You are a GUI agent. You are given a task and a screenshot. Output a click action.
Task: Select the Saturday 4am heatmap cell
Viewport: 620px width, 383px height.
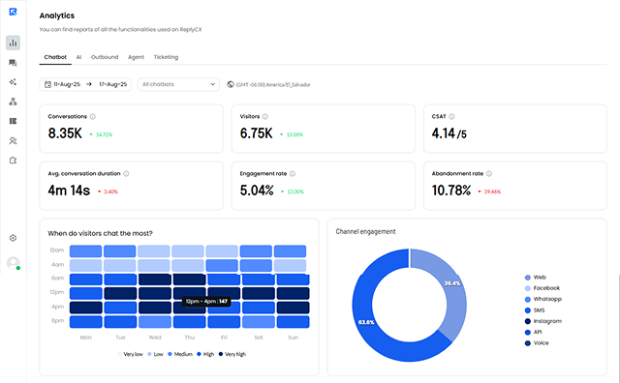pyautogui.click(x=256, y=265)
